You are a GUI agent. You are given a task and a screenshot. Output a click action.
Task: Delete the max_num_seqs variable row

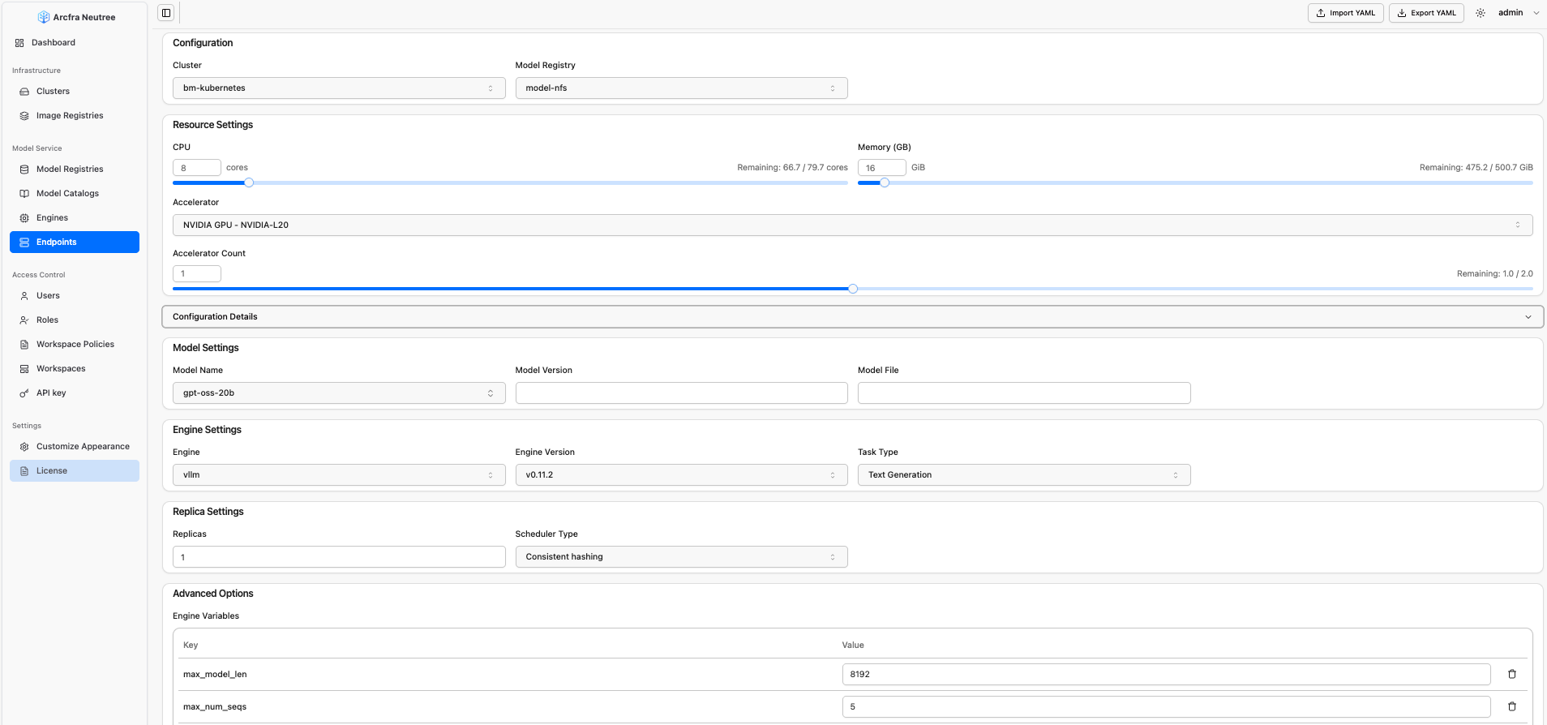tap(1511, 706)
